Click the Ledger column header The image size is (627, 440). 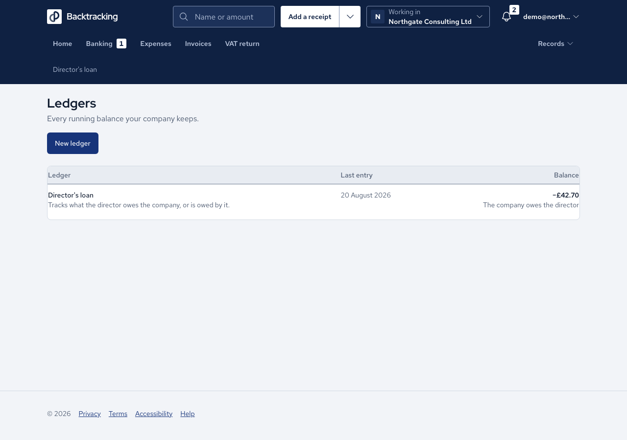59,175
